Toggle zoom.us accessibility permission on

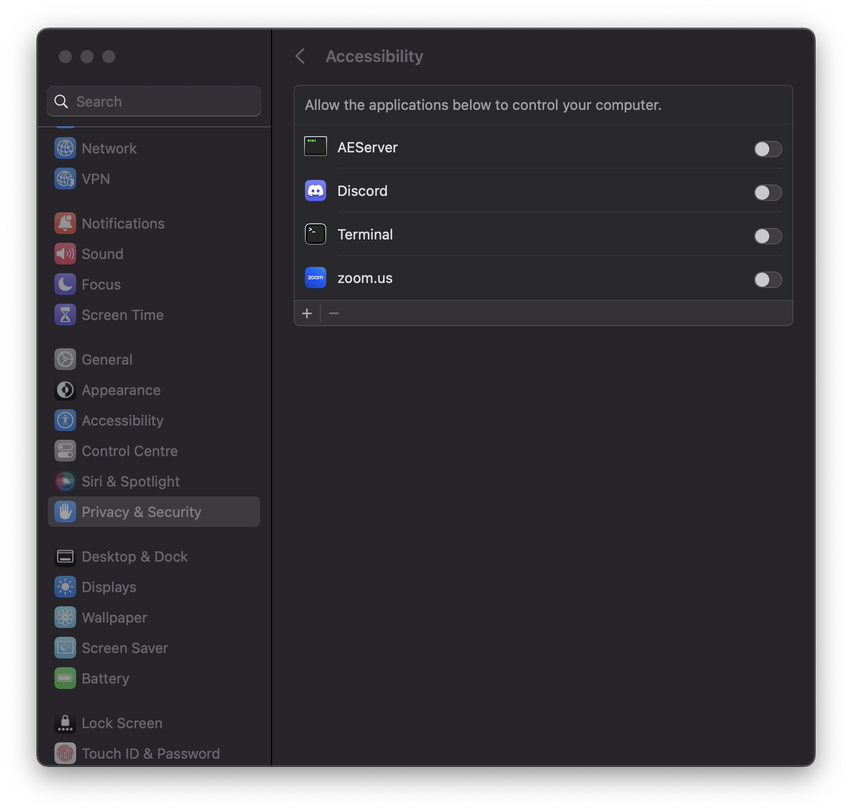click(768, 280)
